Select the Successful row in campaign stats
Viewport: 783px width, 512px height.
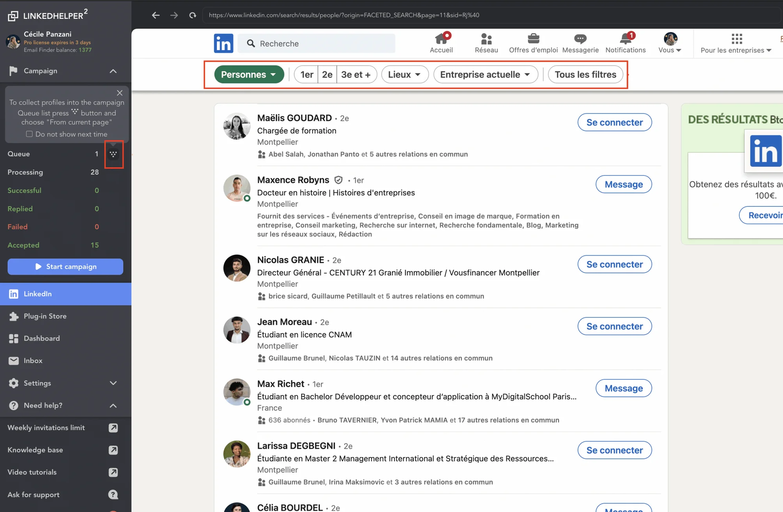(x=53, y=190)
